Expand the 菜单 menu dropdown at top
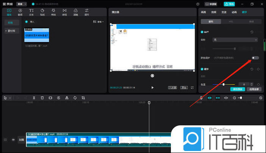 point(21,4)
